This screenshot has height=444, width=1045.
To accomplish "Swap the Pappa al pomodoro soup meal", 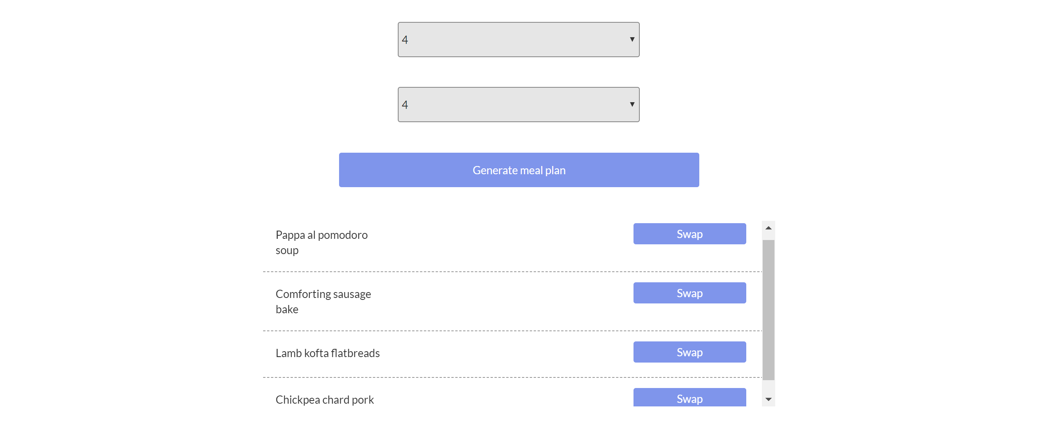I will (x=689, y=234).
